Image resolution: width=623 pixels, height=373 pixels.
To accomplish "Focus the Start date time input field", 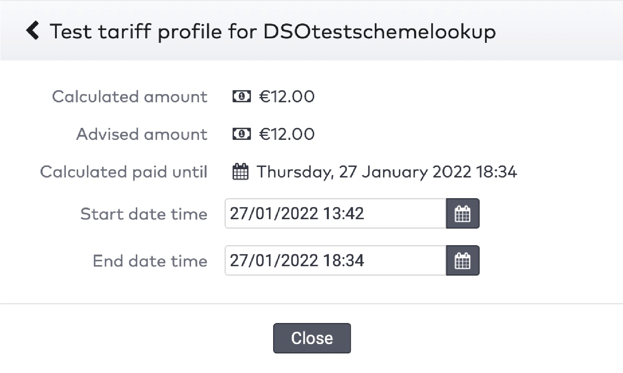I will point(335,214).
